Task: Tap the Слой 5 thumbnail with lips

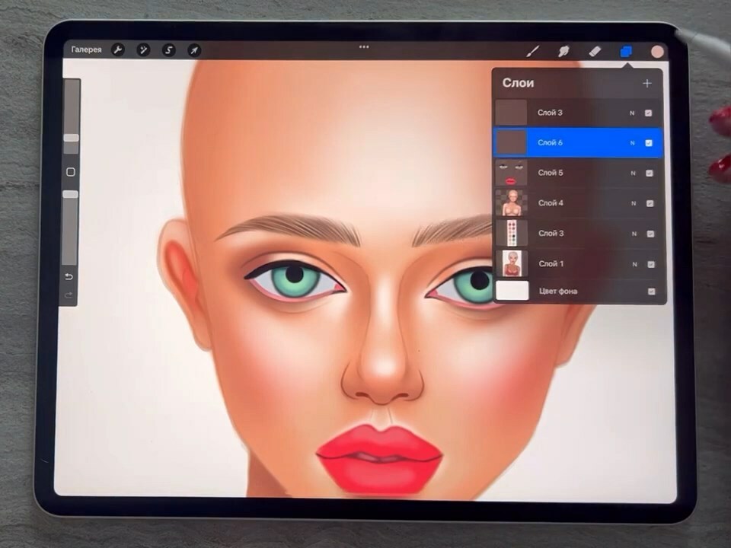Action: pos(512,173)
